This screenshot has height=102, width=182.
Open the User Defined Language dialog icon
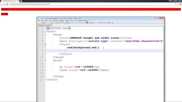point(89,23)
